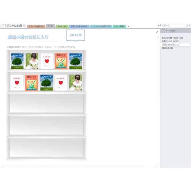
Task: Open the お気に入り本 INDEX page in the page list
Action: [x=170, y=41]
